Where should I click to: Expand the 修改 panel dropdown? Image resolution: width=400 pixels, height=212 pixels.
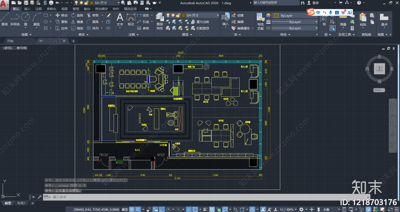coord(83,34)
